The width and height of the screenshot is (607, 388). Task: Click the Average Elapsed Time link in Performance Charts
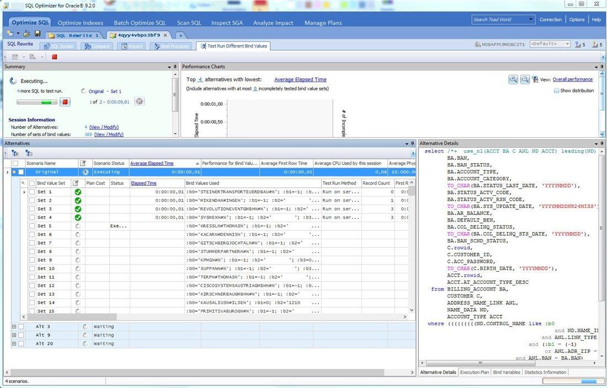(x=300, y=79)
